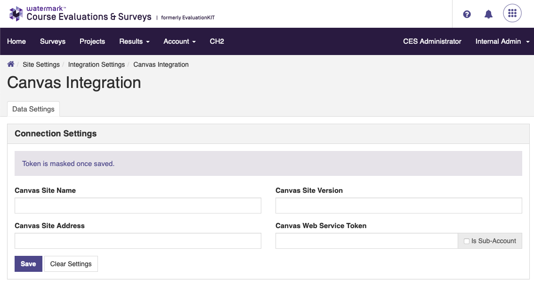The height and width of the screenshot is (285, 534).
Task: Click the Canvas Integration breadcrumb
Action: tap(161, 64)
